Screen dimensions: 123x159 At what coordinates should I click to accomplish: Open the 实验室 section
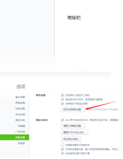pyautogui.click(x=21, y=143)
